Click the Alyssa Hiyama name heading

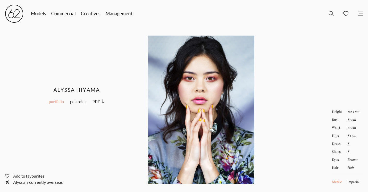[77, 90]
